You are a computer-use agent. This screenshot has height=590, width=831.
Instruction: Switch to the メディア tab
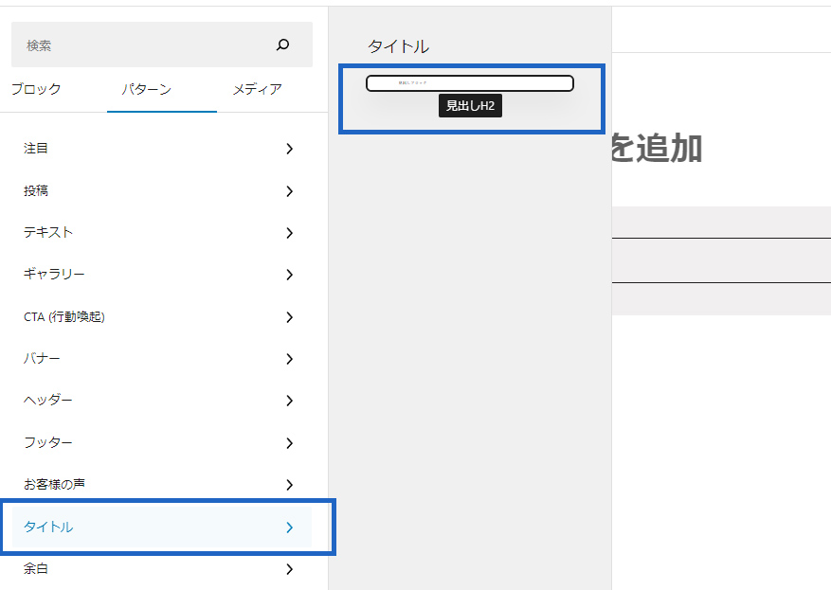coord(258,89)
